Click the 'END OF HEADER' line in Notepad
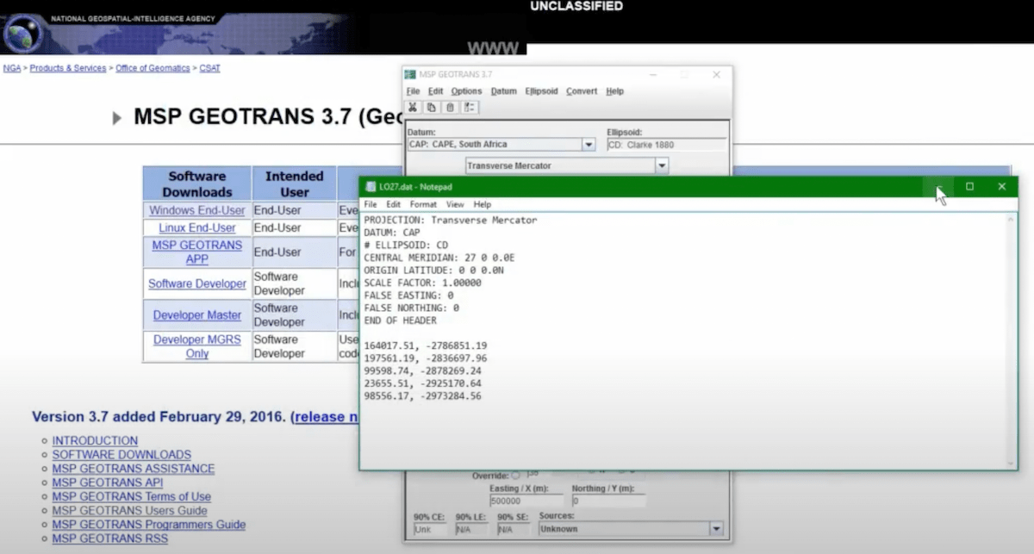Viewport: 1034px width, 554px height. [x=400, y=321]
